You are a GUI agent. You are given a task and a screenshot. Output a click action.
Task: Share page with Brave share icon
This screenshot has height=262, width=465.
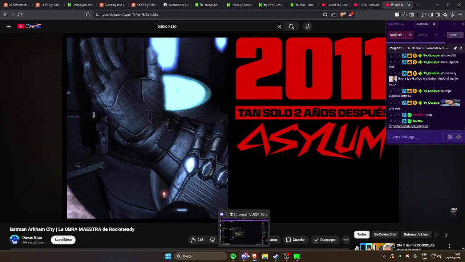point(333,15)
